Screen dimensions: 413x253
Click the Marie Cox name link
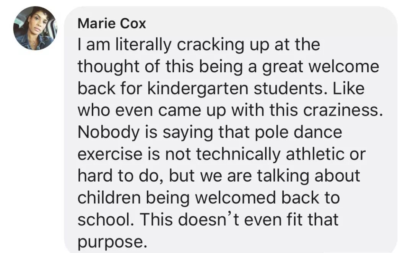[x=112, y=24]
